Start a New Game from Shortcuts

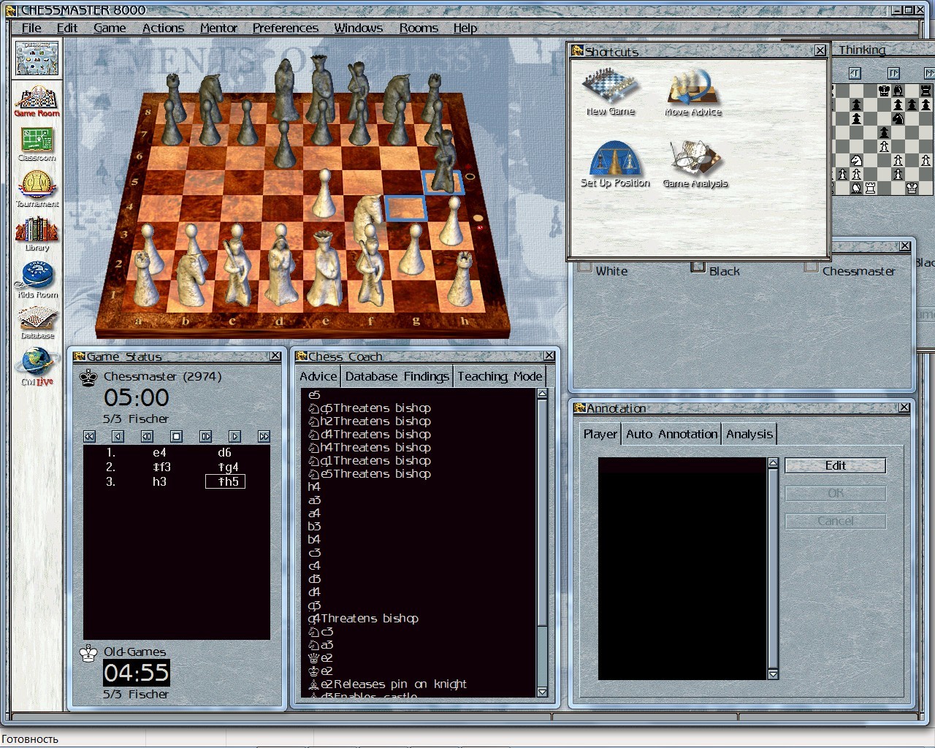610,93
